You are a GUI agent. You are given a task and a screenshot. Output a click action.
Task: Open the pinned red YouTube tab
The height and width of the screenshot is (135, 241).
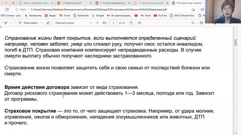[13, 3]
